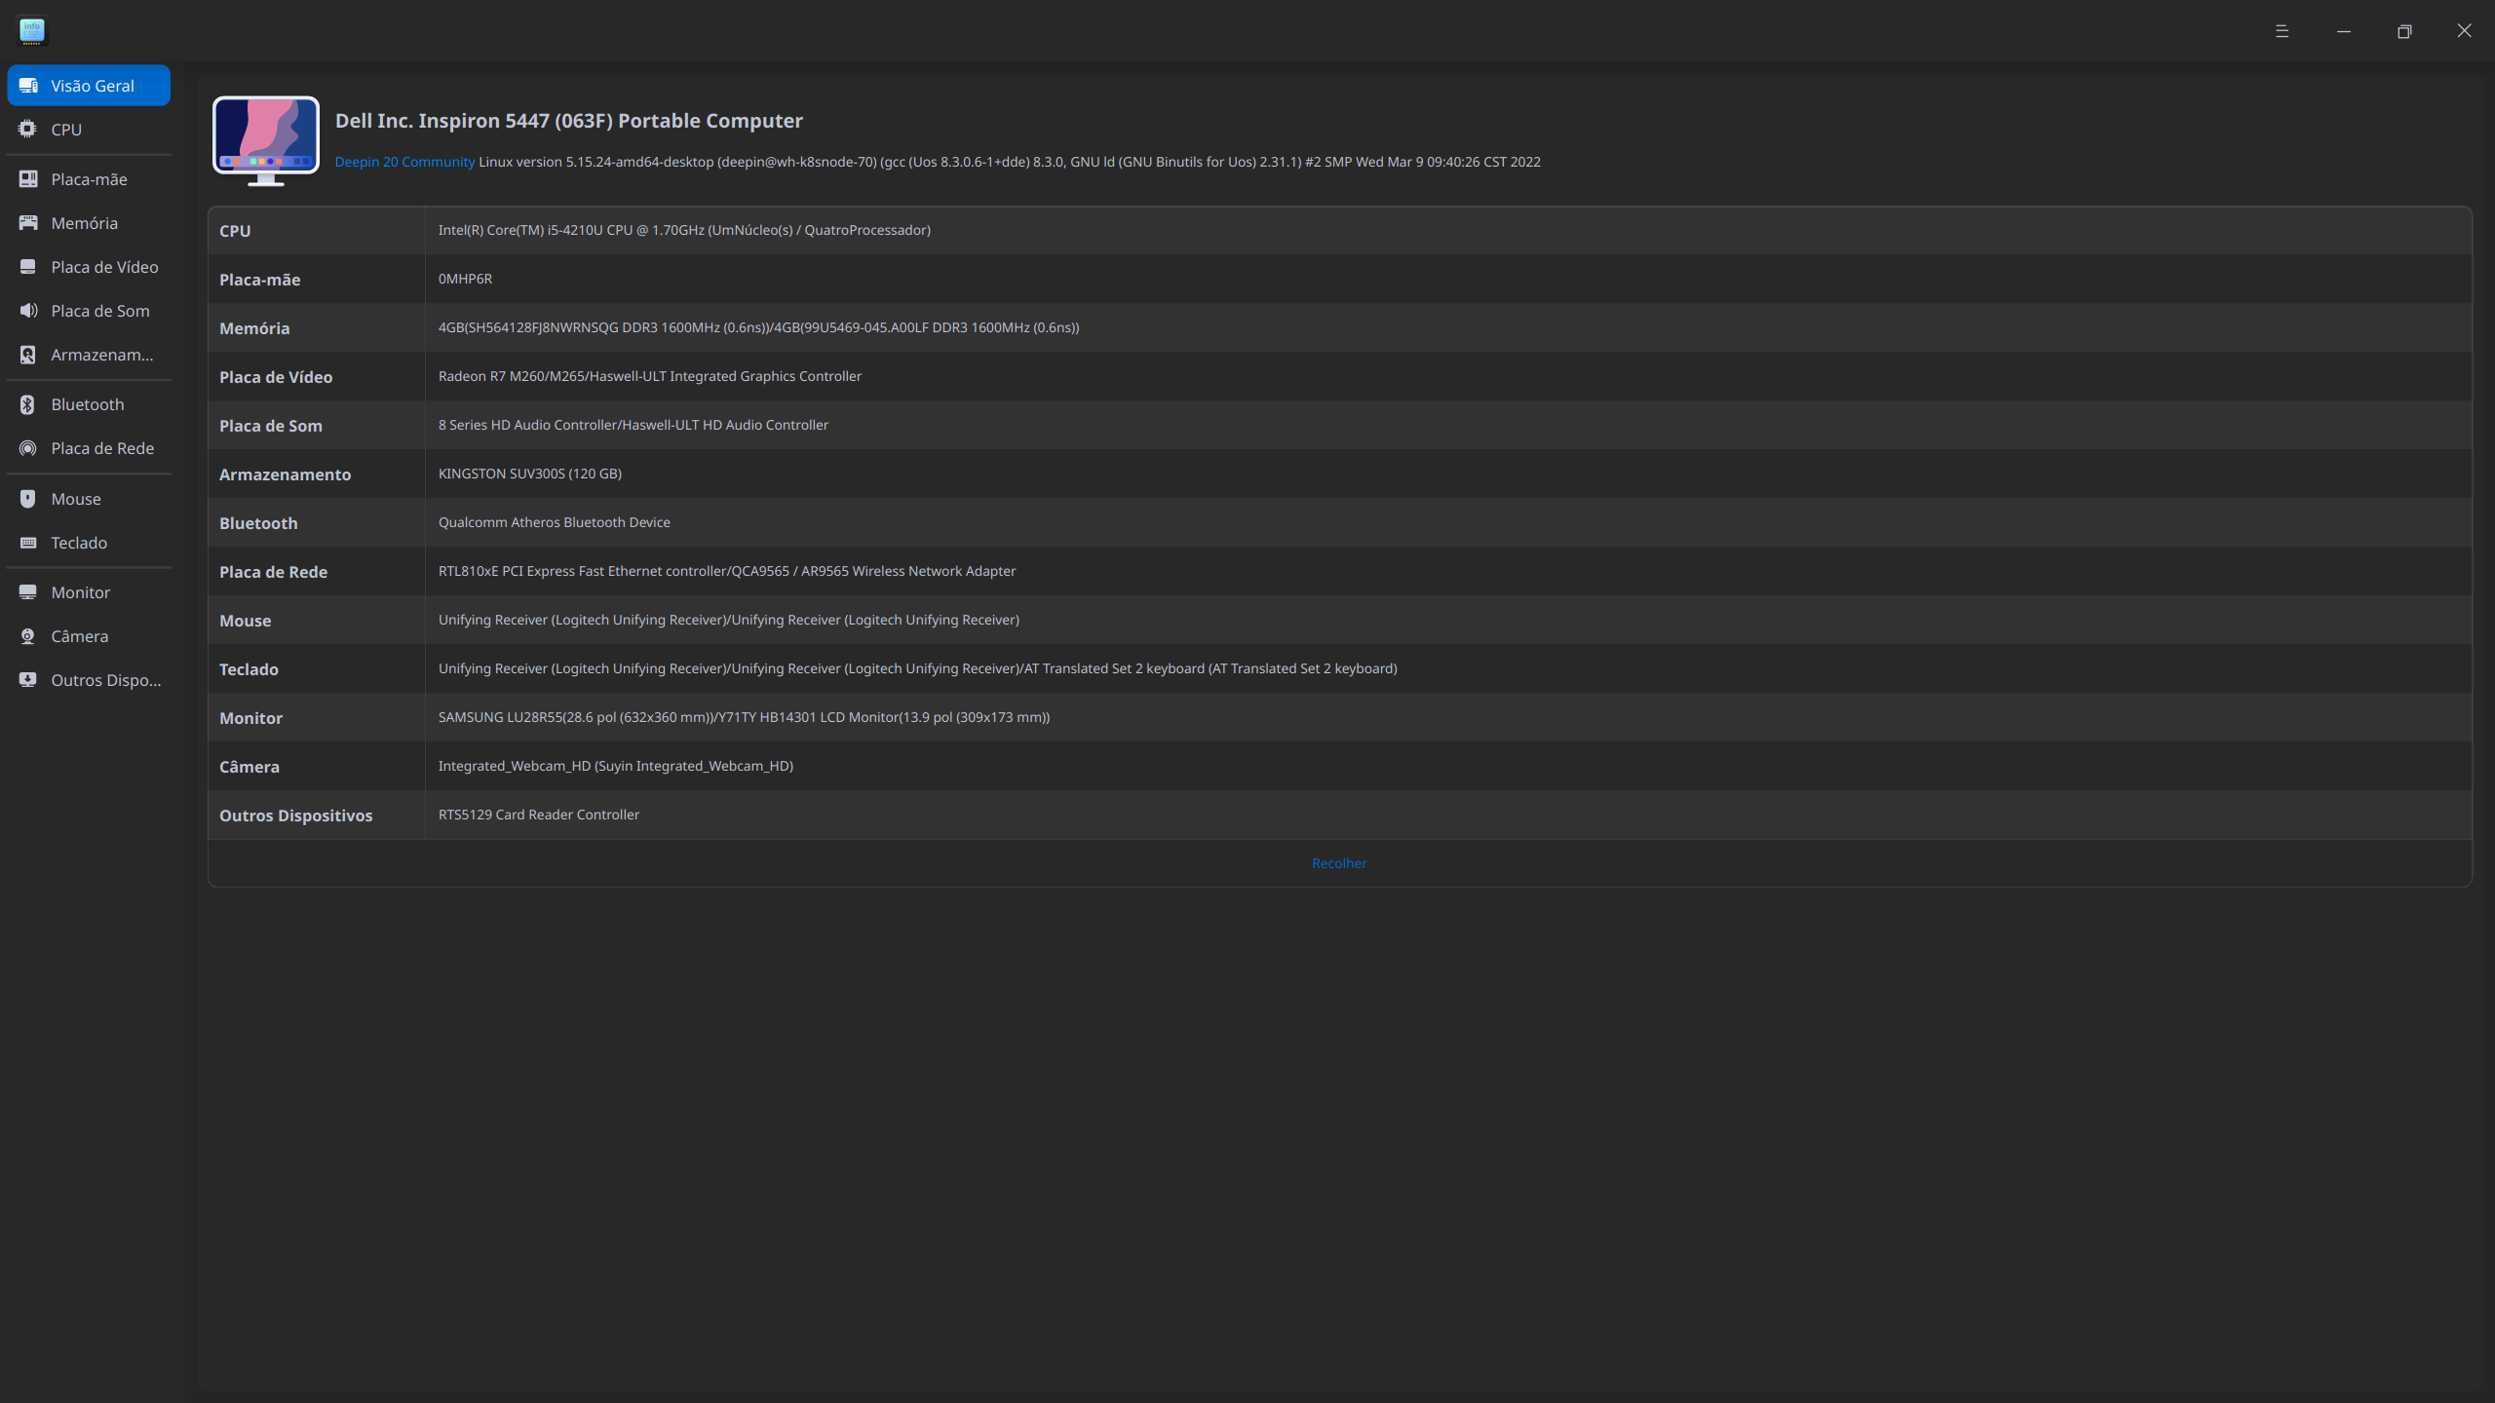Click the computer thumbnail image
This screenshot has width=2495, height=1403.
[266, 140]
